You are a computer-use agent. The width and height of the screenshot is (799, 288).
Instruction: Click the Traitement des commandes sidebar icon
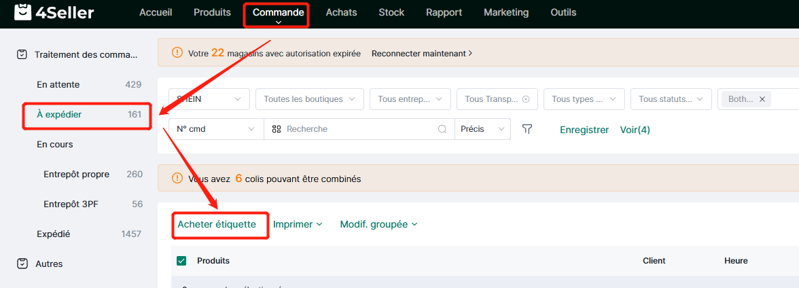click(x=22, y=54)
